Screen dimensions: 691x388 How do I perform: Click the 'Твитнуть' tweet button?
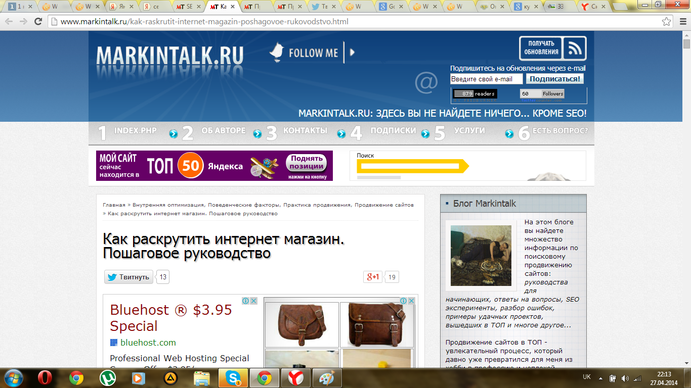click(129, 277)
